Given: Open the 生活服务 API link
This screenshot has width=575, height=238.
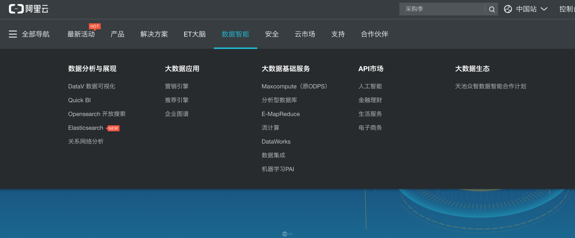Looking at the screenshot, I should point(370,114).
